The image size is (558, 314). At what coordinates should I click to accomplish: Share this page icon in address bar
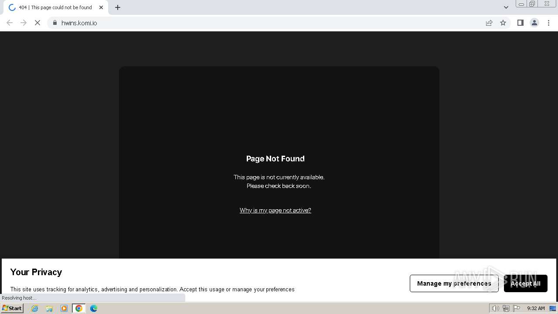489,23
